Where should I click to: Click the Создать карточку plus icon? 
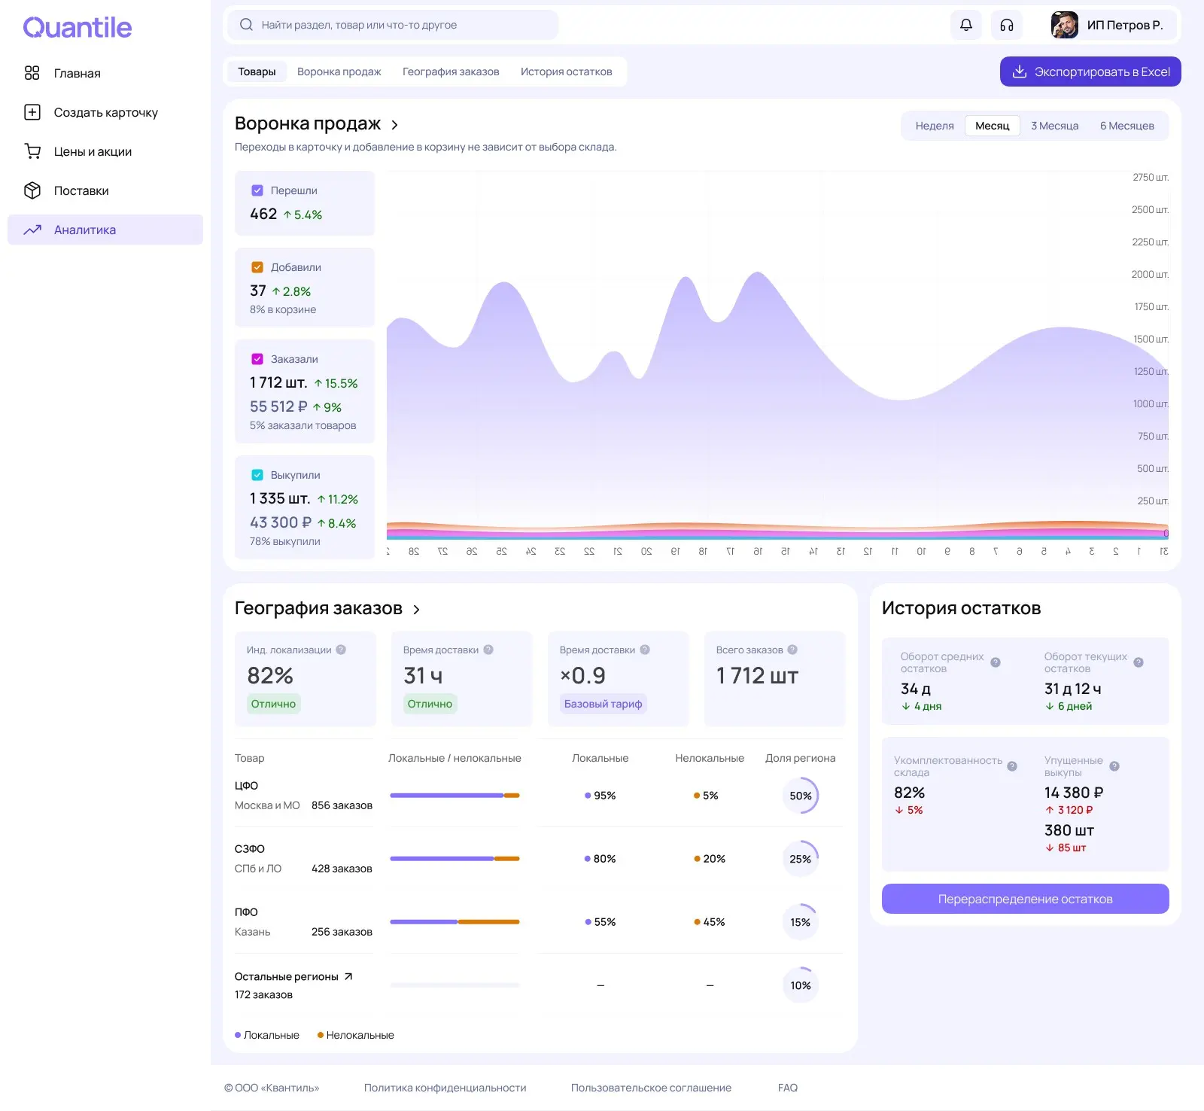[32, 112]
